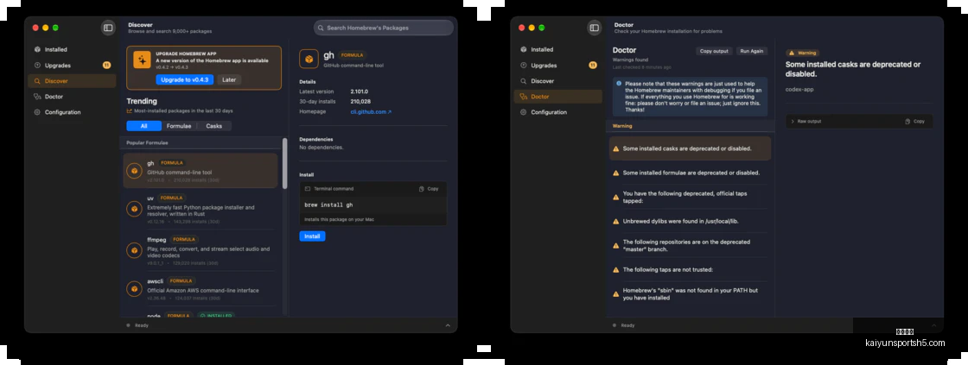Switch Trending filter to Formulae

tap(179, 126)
